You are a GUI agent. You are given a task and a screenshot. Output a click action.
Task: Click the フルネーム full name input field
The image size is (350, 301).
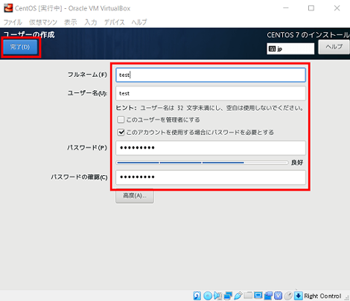211,75
